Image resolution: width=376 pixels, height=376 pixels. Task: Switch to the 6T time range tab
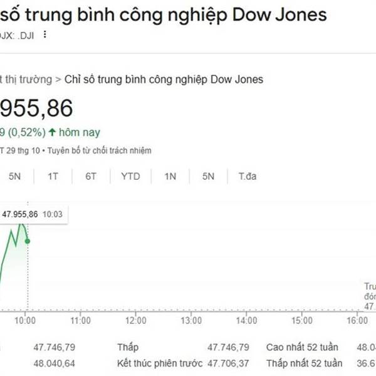(91, 176)
